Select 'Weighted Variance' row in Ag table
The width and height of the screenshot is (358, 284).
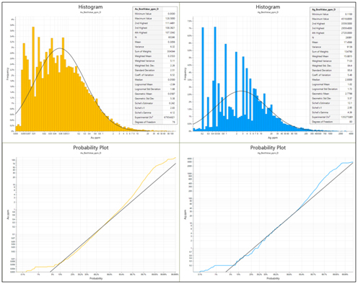pyautogui.click(x=332, y=61)
